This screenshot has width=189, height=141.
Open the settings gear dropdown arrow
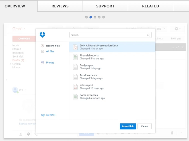click(180, 29)
